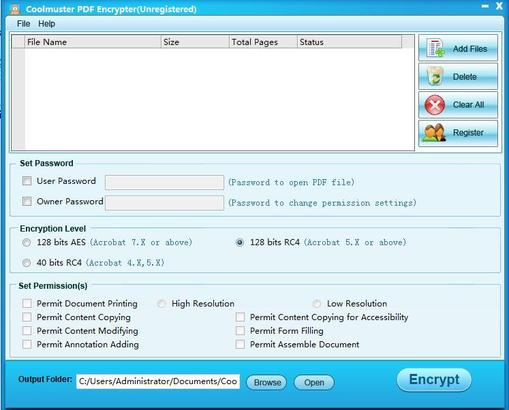Open the File menu
The image size is (509, 410).
(23, 24)
